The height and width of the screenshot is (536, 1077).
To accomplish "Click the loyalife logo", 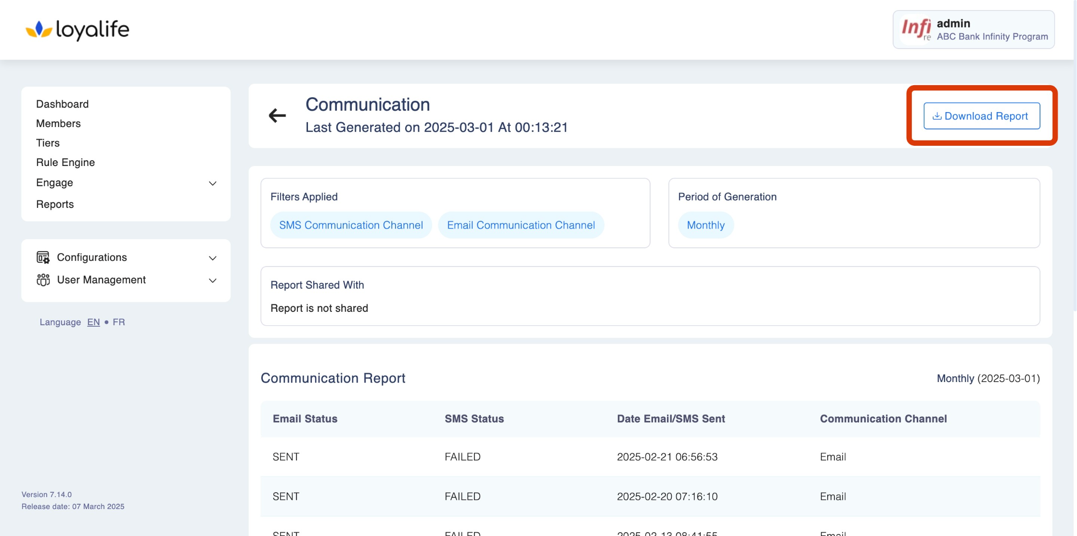I will pyautogui.click(x=77, y=30).
